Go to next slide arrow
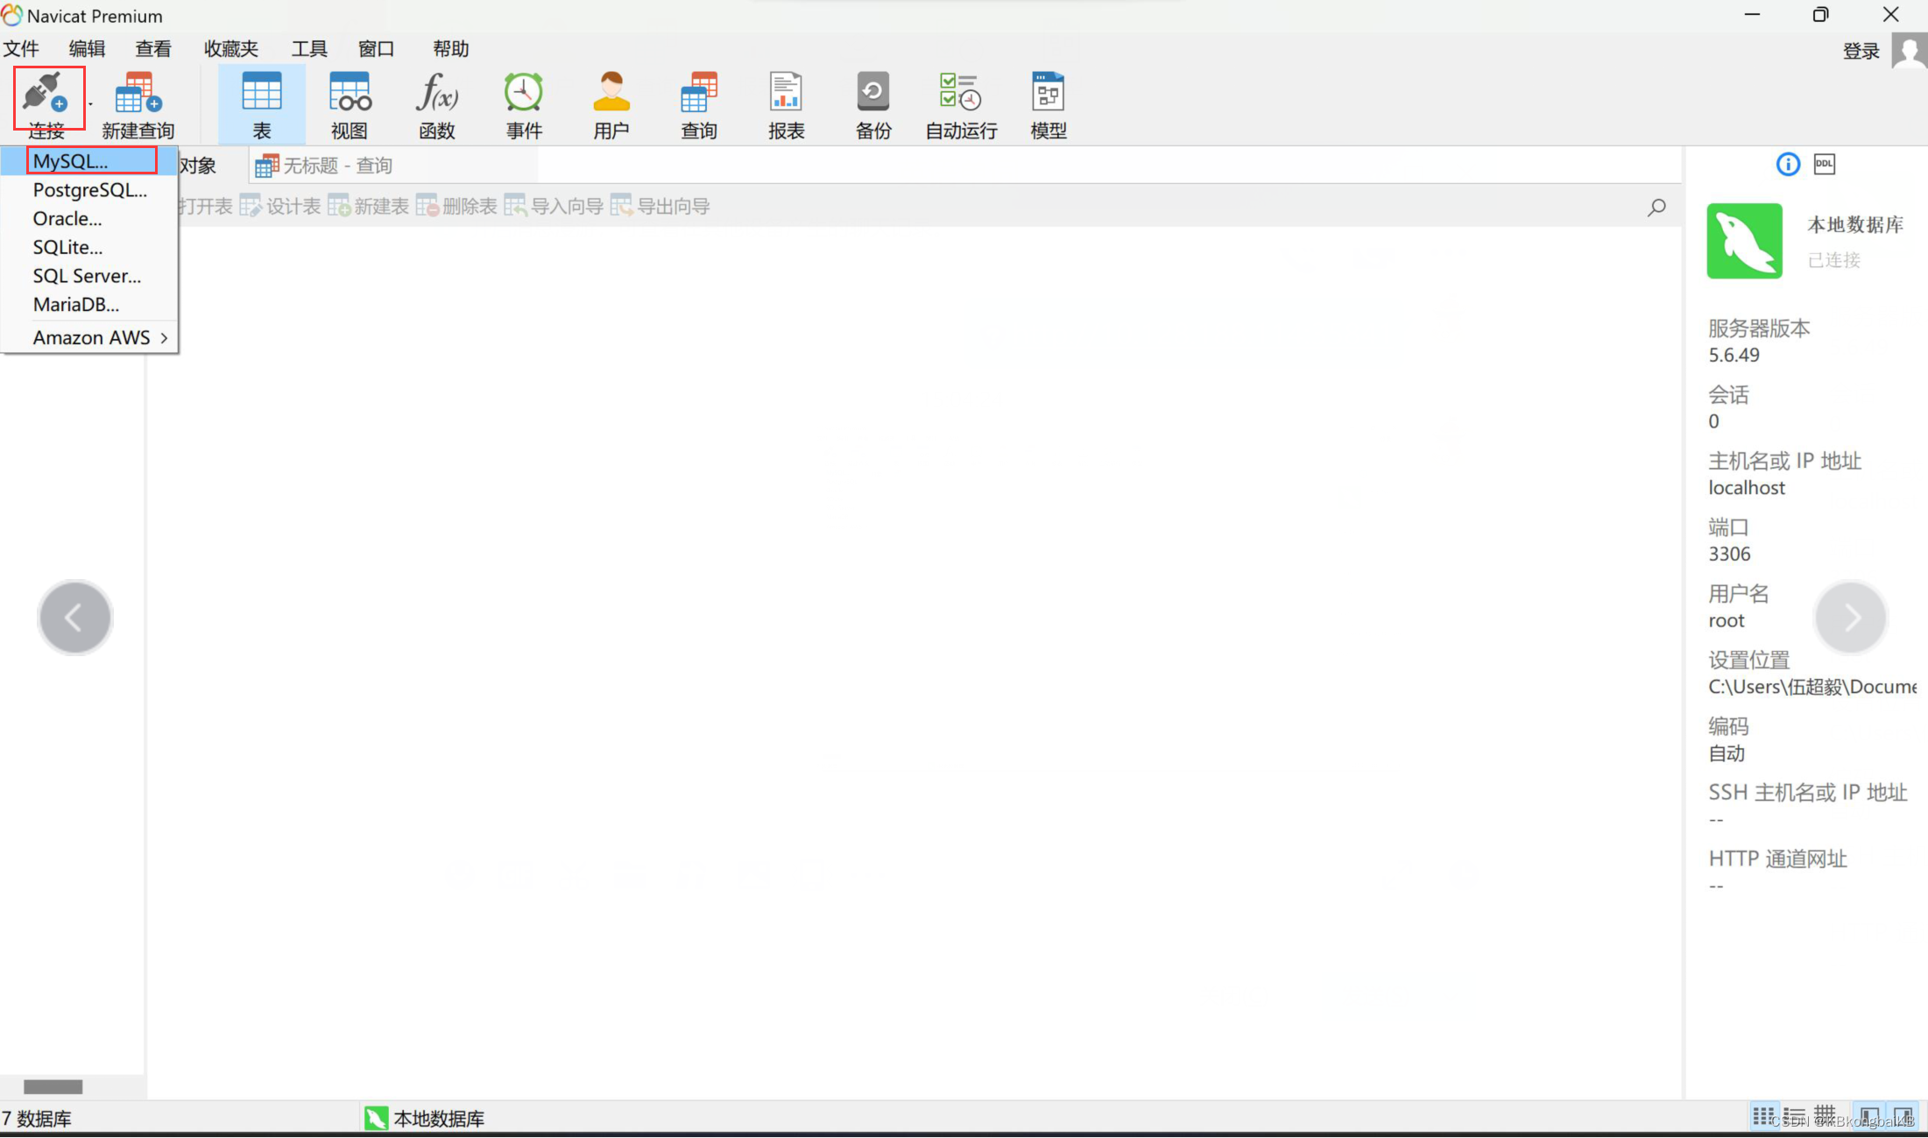 (x=1850, y=618)
